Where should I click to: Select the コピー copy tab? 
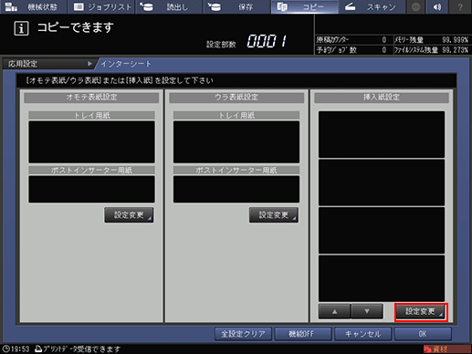point(304,6)
